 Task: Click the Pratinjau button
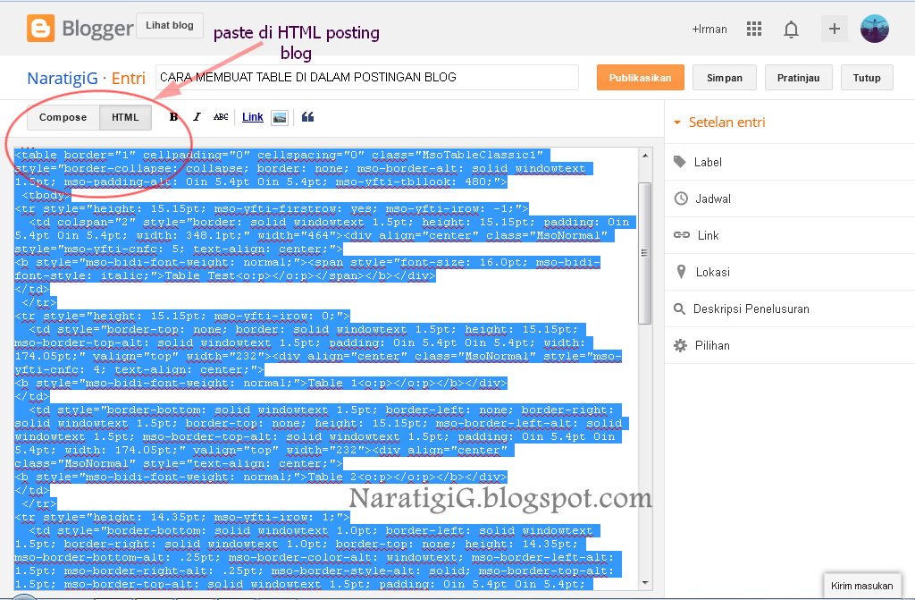coord(798,78)
